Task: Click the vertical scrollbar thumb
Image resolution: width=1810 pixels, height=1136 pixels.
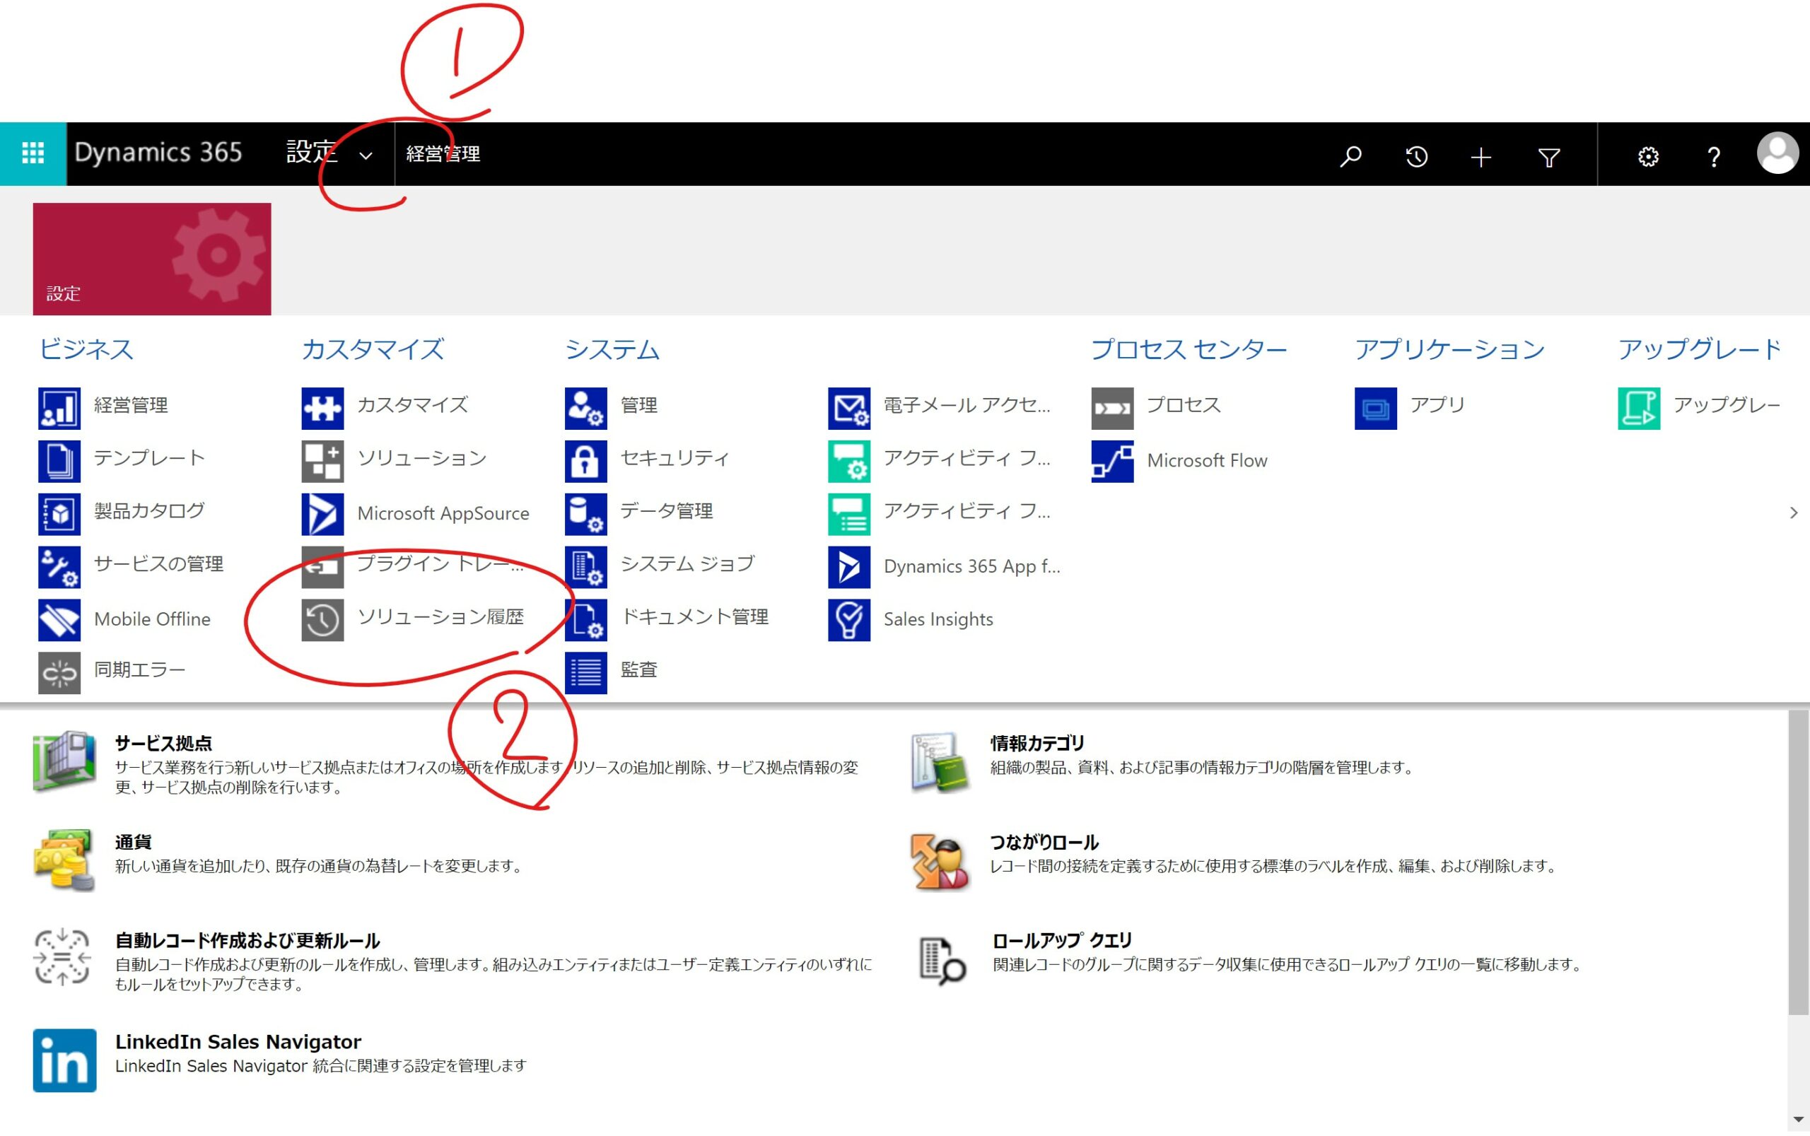Action: pyautogui.click(x=1798, y=862)
